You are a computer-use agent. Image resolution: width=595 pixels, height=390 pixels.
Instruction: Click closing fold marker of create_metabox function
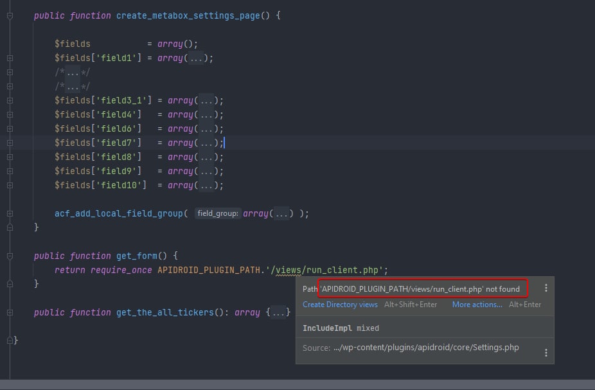(x=10, y=227)
